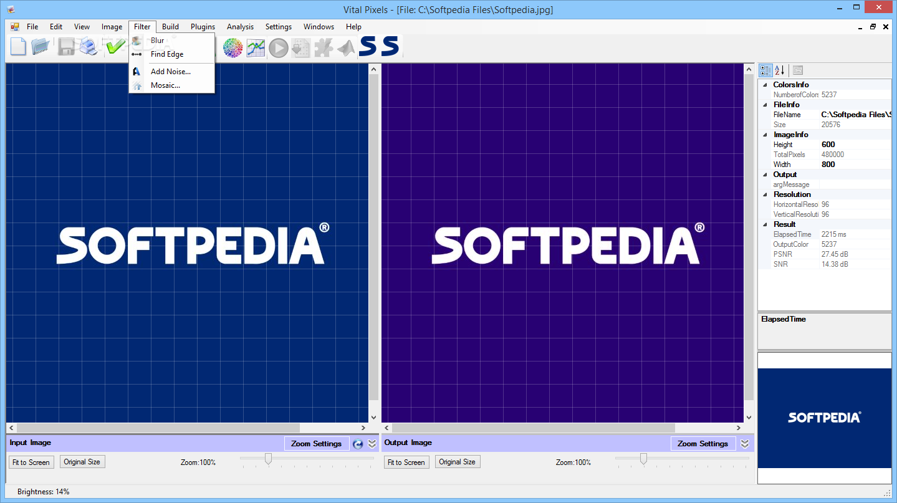The height and width of the screenshot is (503, 897).
Task: Click Original Size under Input Image
Action: point(82,462)
